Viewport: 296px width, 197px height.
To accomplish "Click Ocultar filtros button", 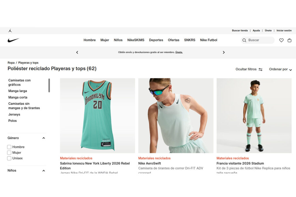I will (249, 69).
